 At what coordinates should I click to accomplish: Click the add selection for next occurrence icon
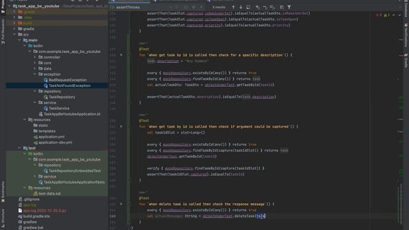tap(258, 7)
